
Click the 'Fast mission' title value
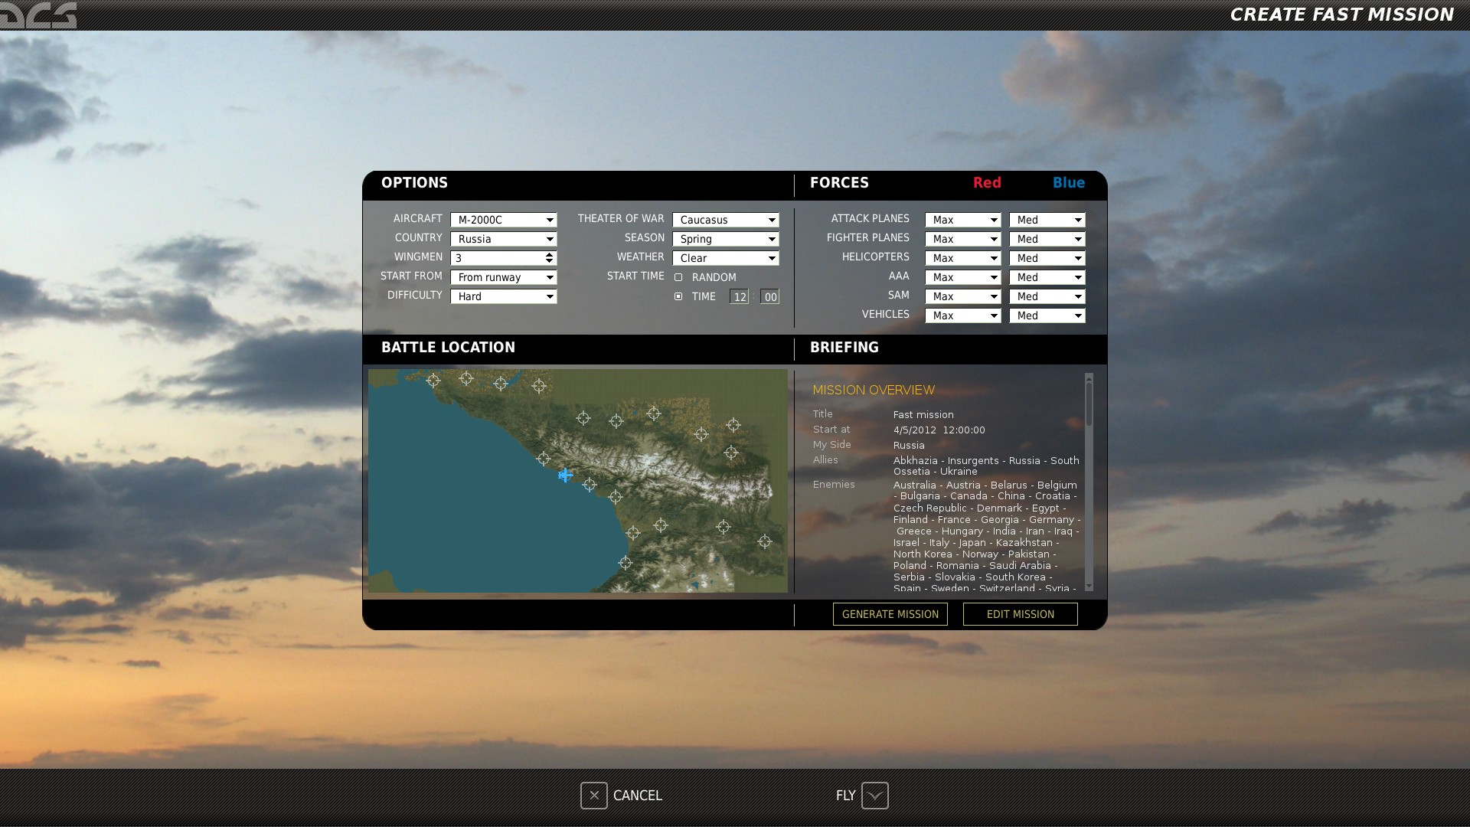pos(923,414)
